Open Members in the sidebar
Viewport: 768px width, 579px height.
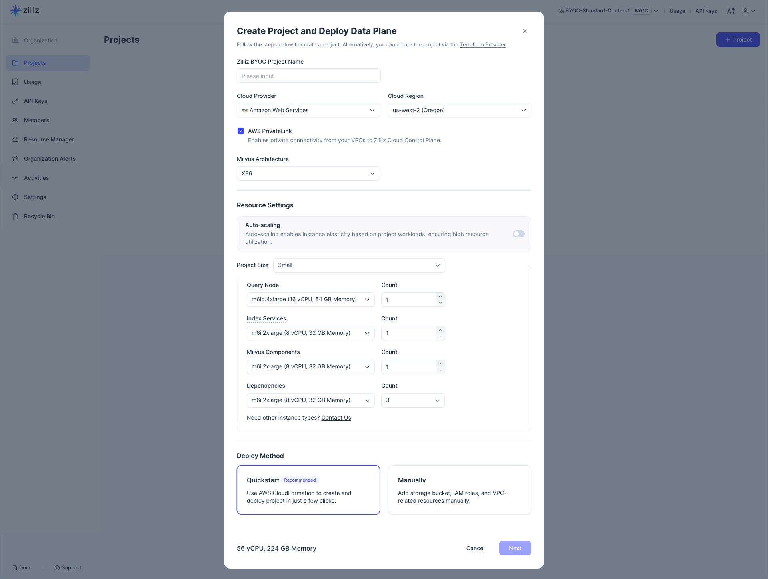[36, 120]
